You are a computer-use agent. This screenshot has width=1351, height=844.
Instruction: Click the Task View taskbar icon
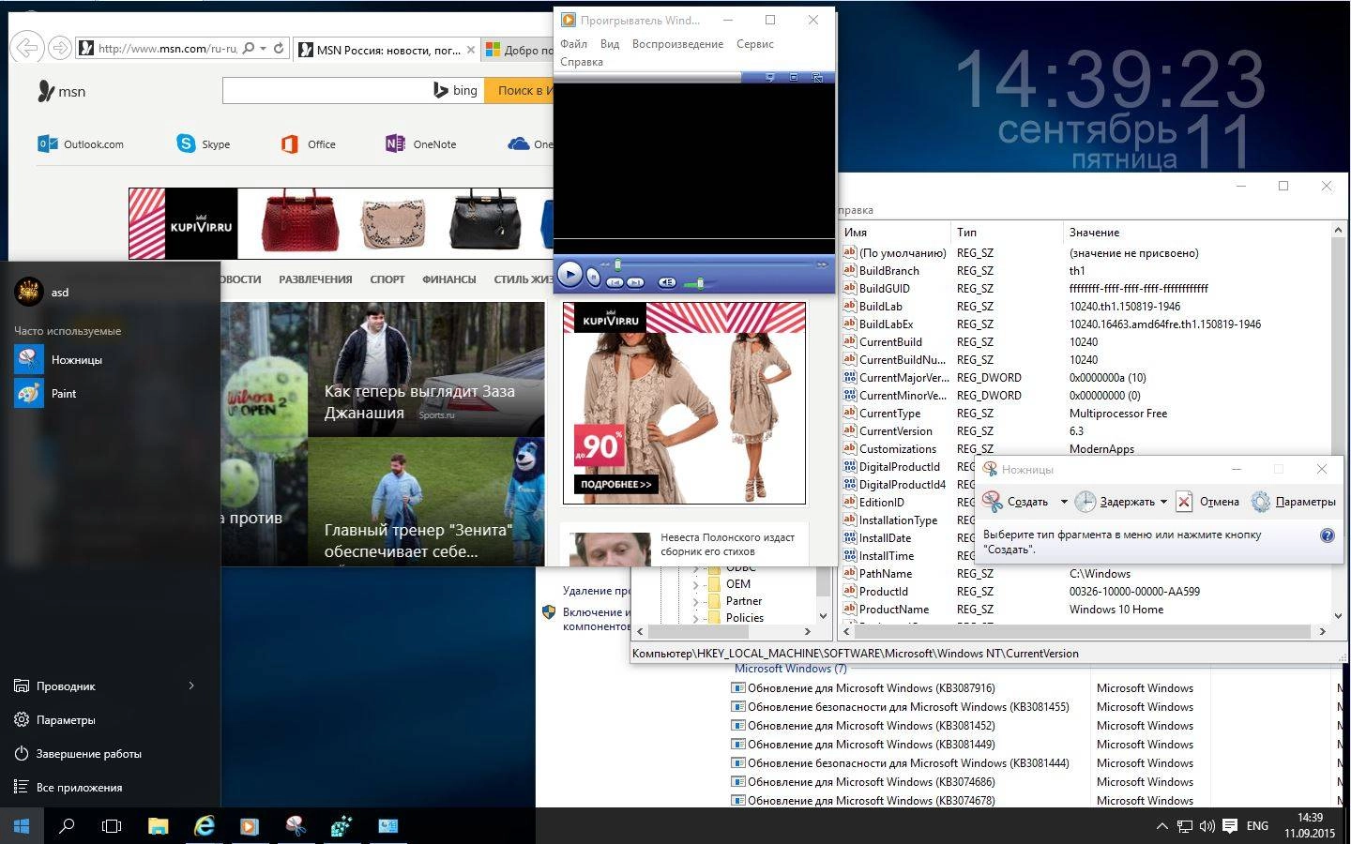click(112, 826)
